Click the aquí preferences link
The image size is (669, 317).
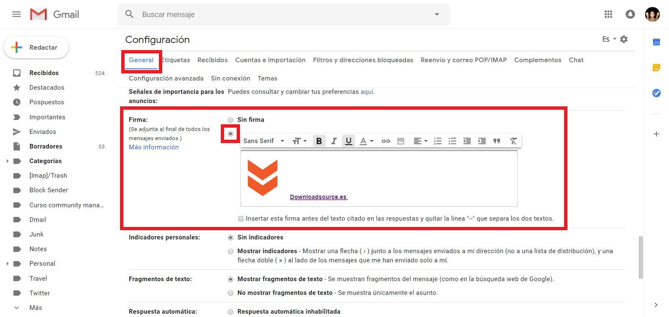click(367, 92)
